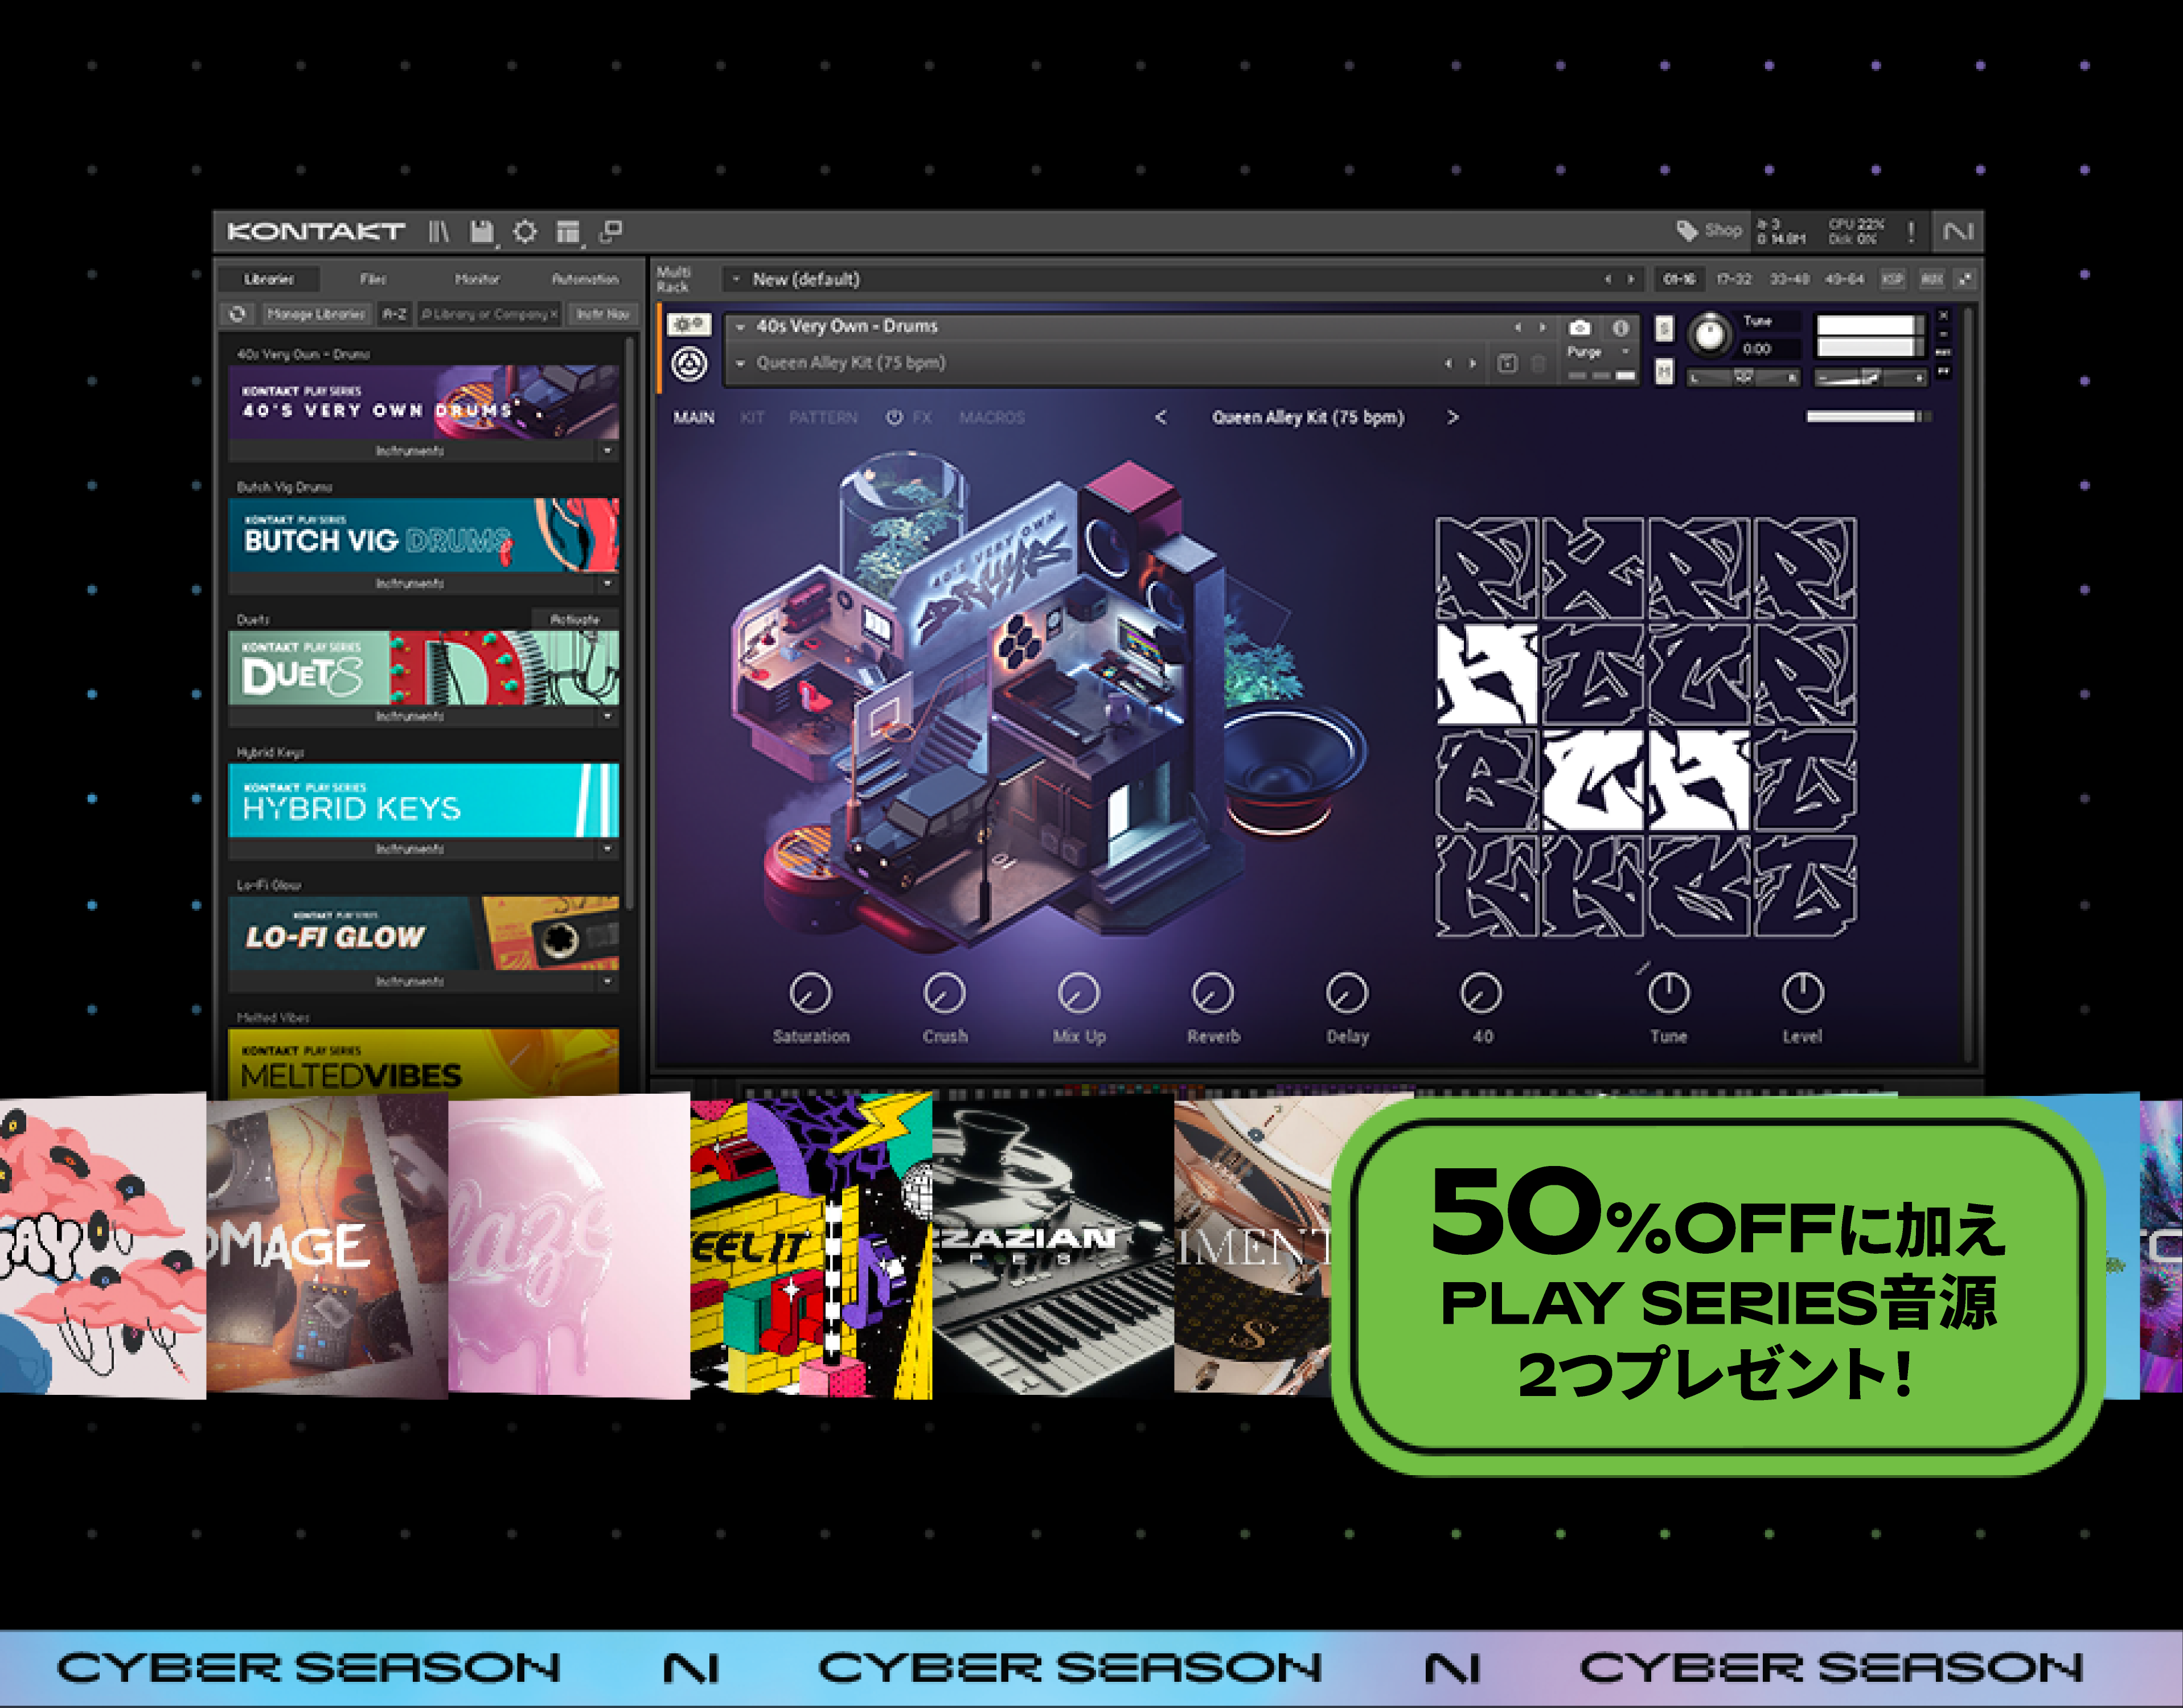Save snapshot using the disk icon
The image size is (2183, 1708).
click(x=1507, y=364)
